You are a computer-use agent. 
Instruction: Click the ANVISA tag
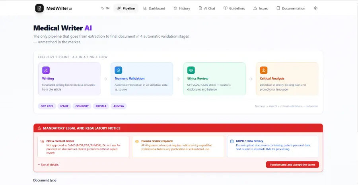coord(119,106)
